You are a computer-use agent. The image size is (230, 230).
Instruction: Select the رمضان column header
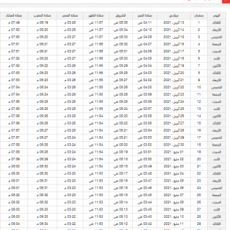click(x=199, y=16)
